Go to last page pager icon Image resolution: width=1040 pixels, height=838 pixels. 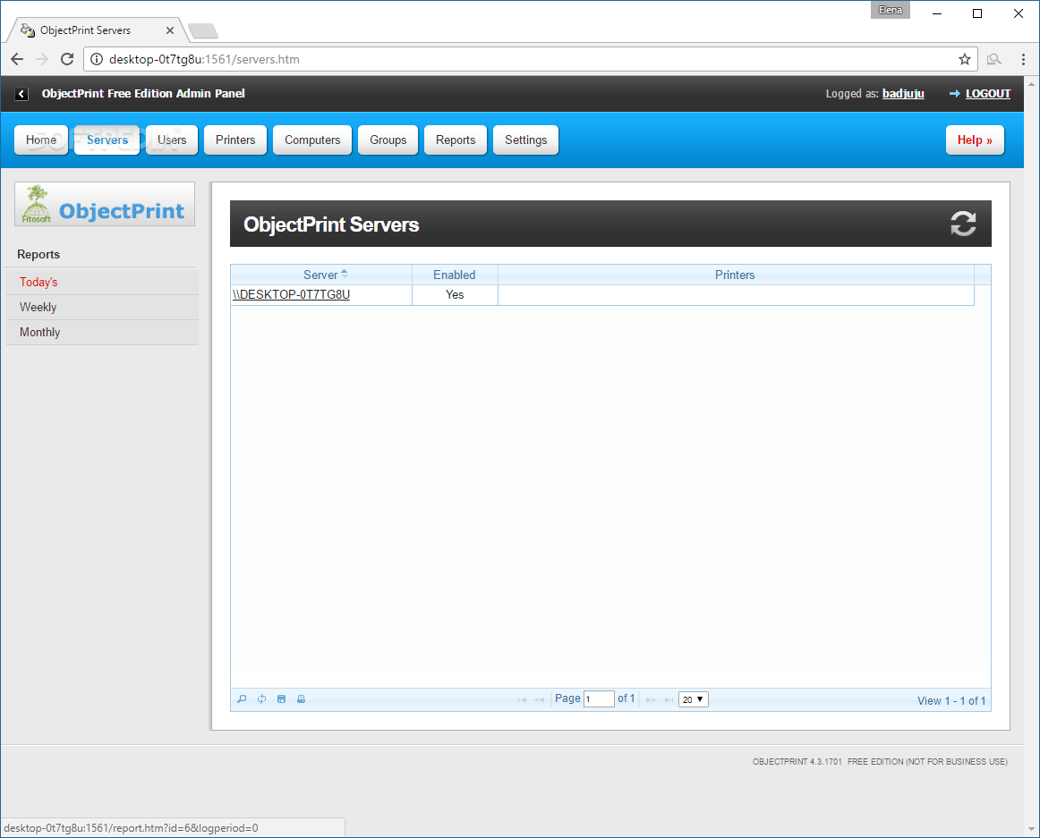click(x=669, y=699)
